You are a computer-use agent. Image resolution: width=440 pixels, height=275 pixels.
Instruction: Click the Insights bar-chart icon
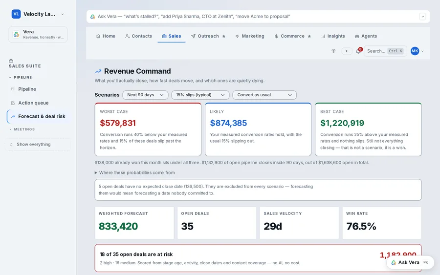coord(323,36)
